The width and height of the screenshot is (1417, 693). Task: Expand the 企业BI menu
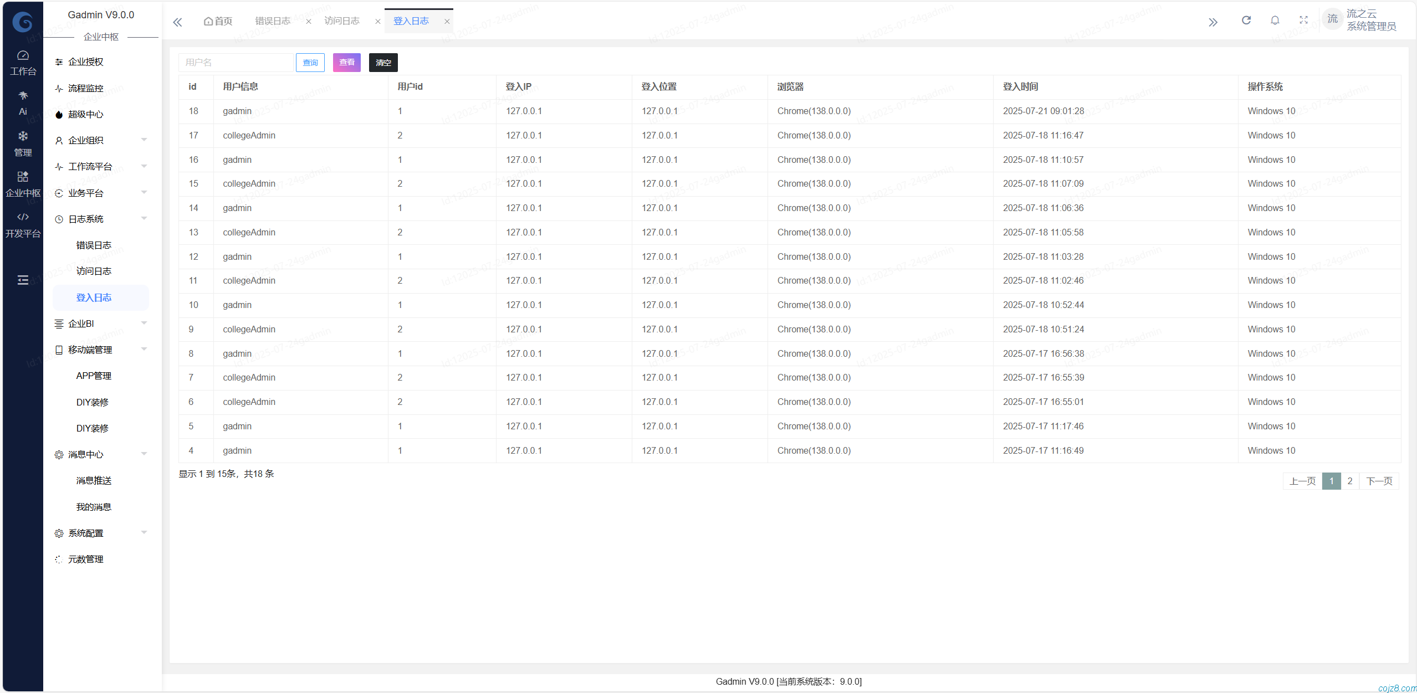point(101,324)
